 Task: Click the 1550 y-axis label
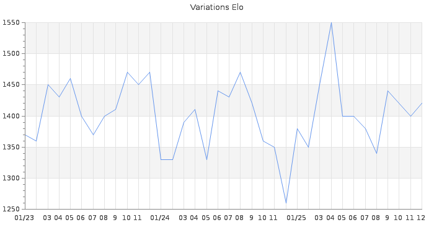[x=11, y=23]
